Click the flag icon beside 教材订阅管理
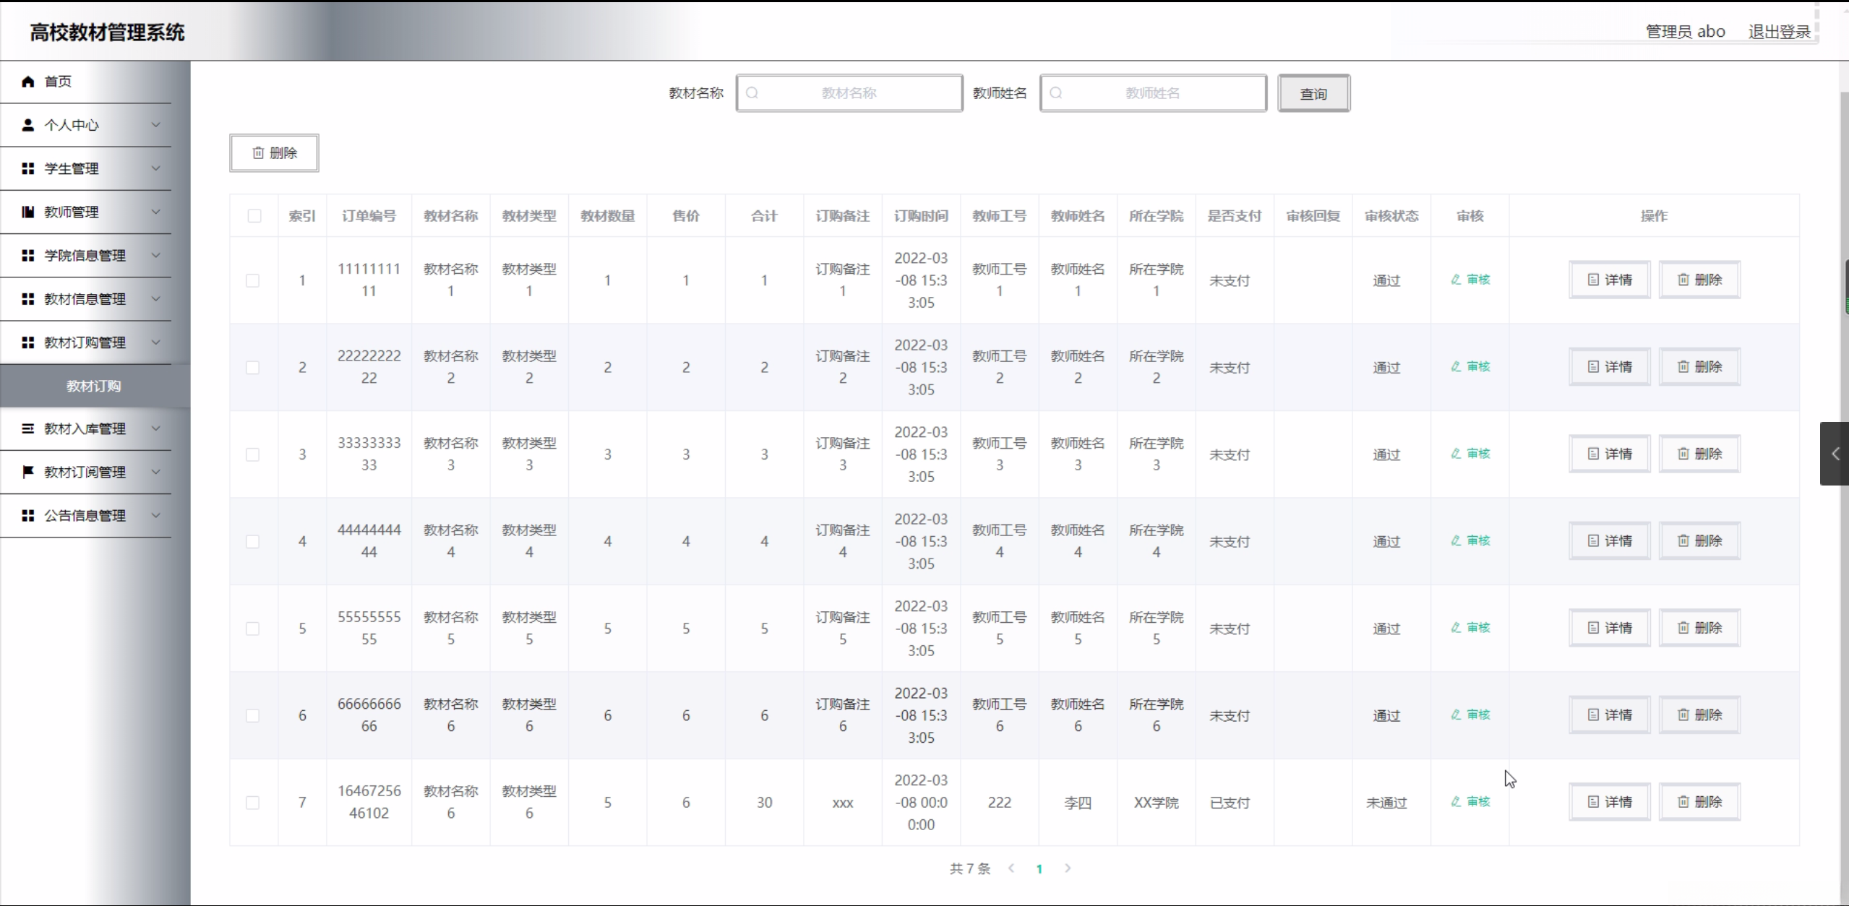This screenshot has height=906, width=1849. tap(28, 472)
